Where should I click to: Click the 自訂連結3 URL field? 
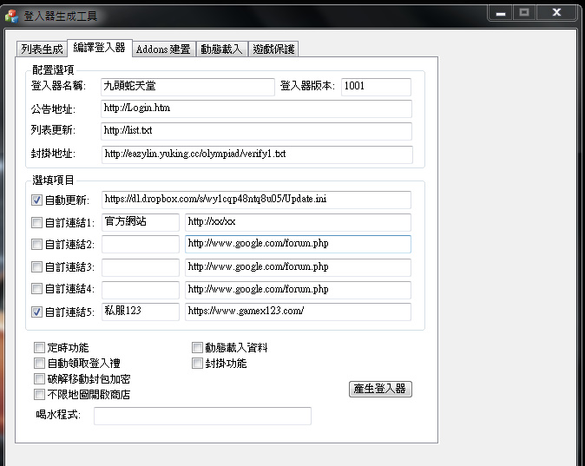[x=298, y=267]
